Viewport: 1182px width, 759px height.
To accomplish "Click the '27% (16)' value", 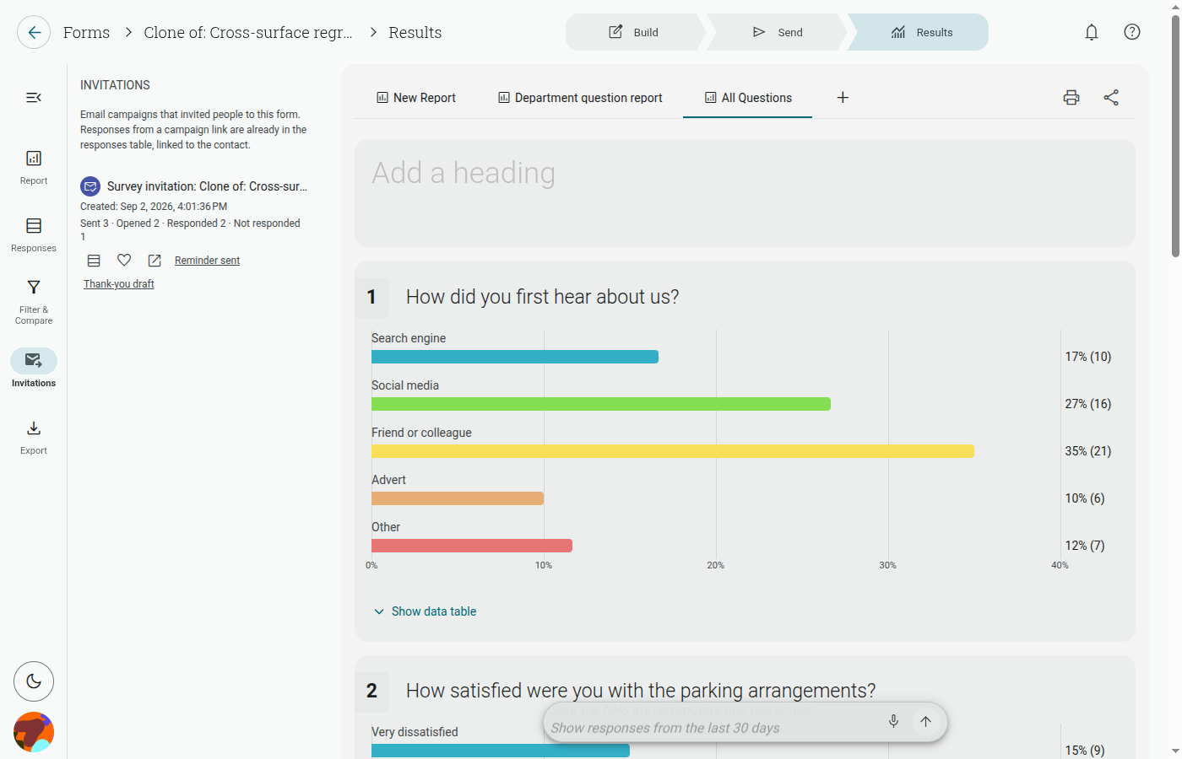I will pyautogui.click(x=1087, y=404).
